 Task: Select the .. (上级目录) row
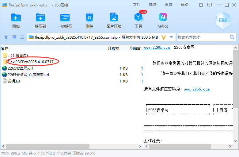[x=18, y=55]
